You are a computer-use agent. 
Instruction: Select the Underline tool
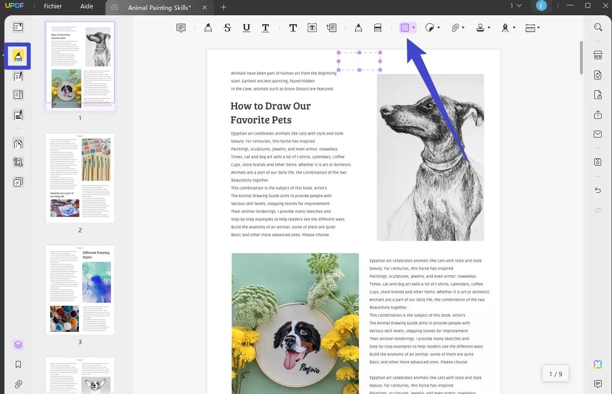[247, 28]
